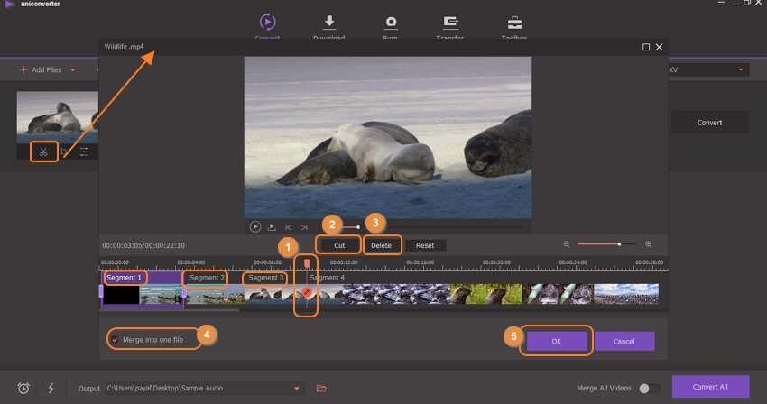Switch to the Burn tab
The width and height of the screenshot is (767, 404).
coord(391,25)
